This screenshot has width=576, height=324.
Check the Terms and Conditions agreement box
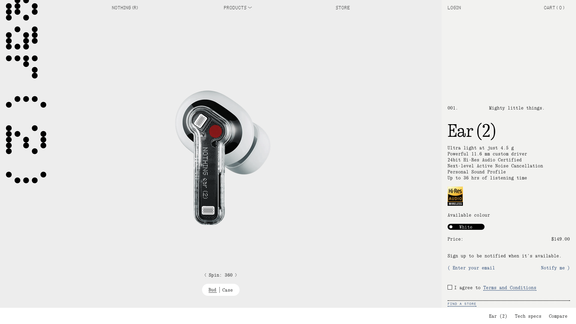pyautogui.click(x=450, y=287)
